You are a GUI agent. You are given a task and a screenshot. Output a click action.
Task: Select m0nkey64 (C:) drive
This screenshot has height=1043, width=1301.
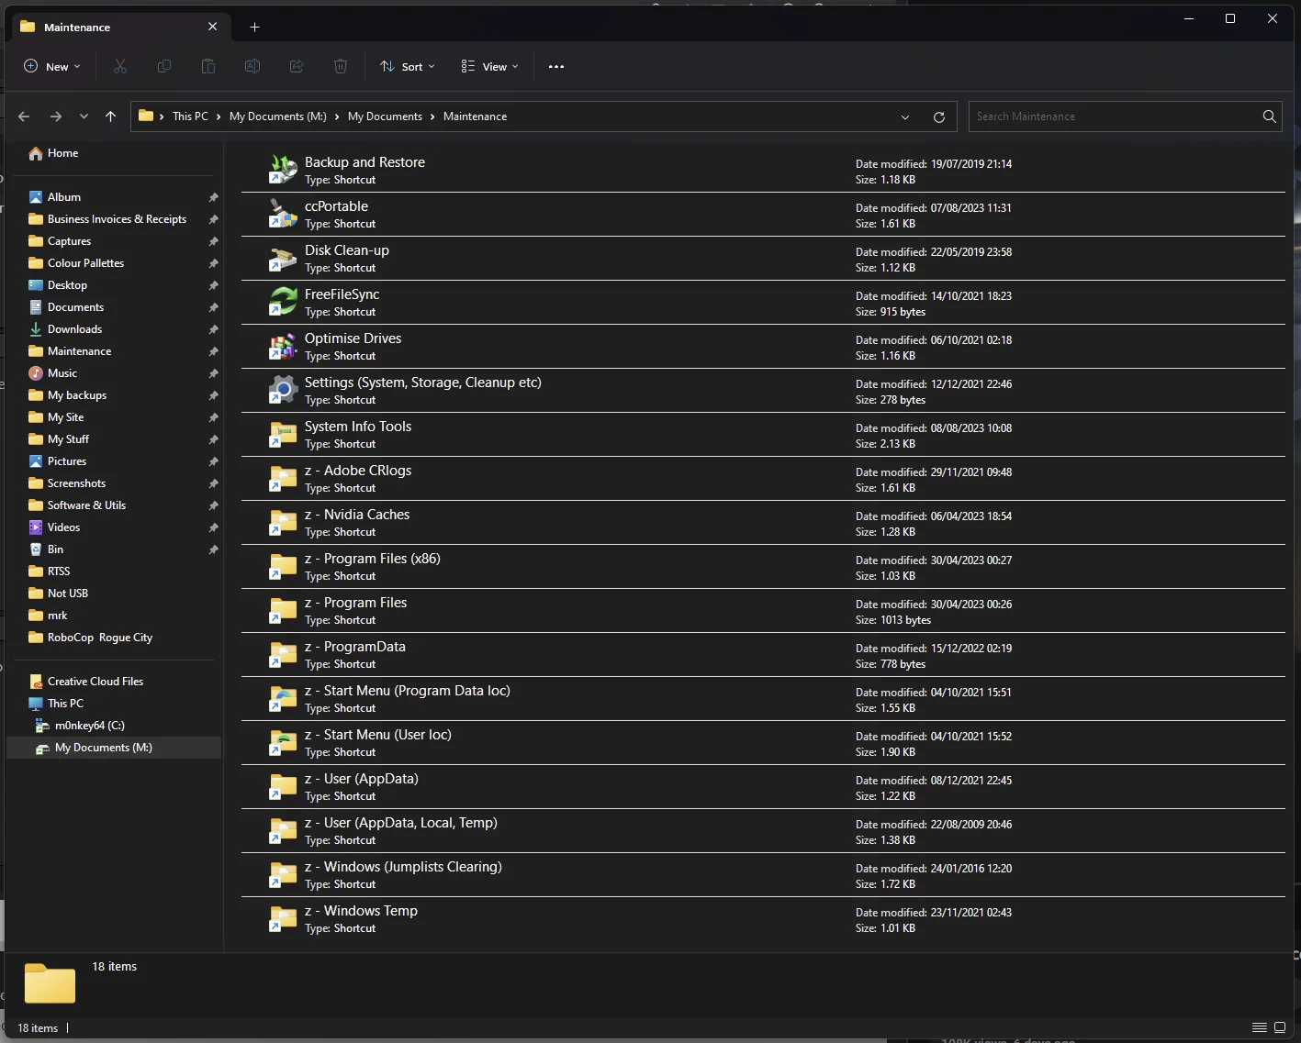point(89,726)
